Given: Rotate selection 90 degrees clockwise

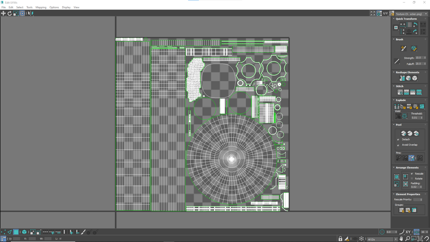Looking at the screenshot, I should 415,31.
